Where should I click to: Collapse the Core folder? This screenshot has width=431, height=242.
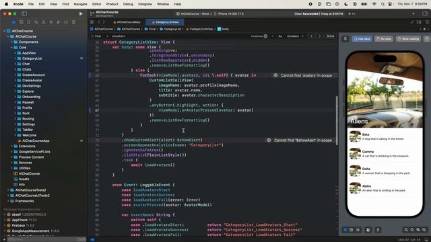[x=12, y=48]
